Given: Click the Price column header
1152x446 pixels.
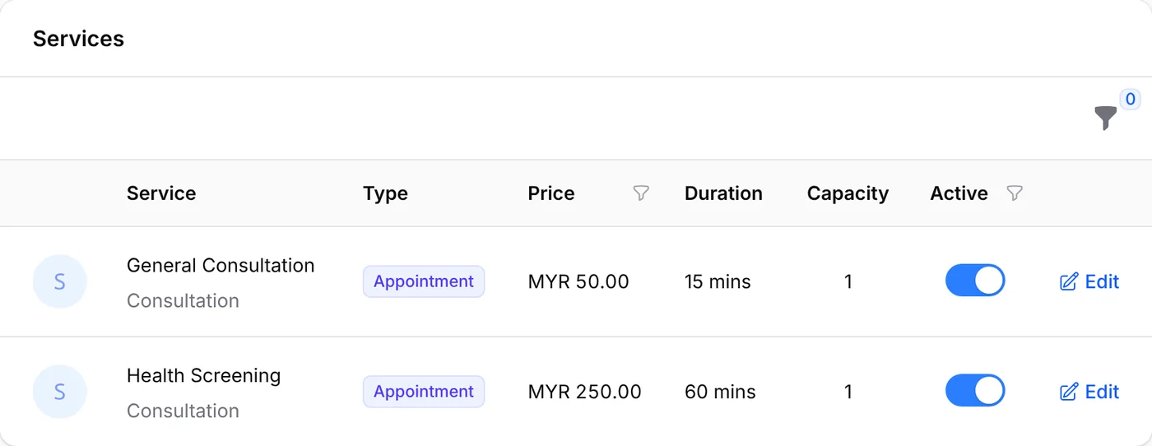Looking at the screenshot, I should coord(551,193).
